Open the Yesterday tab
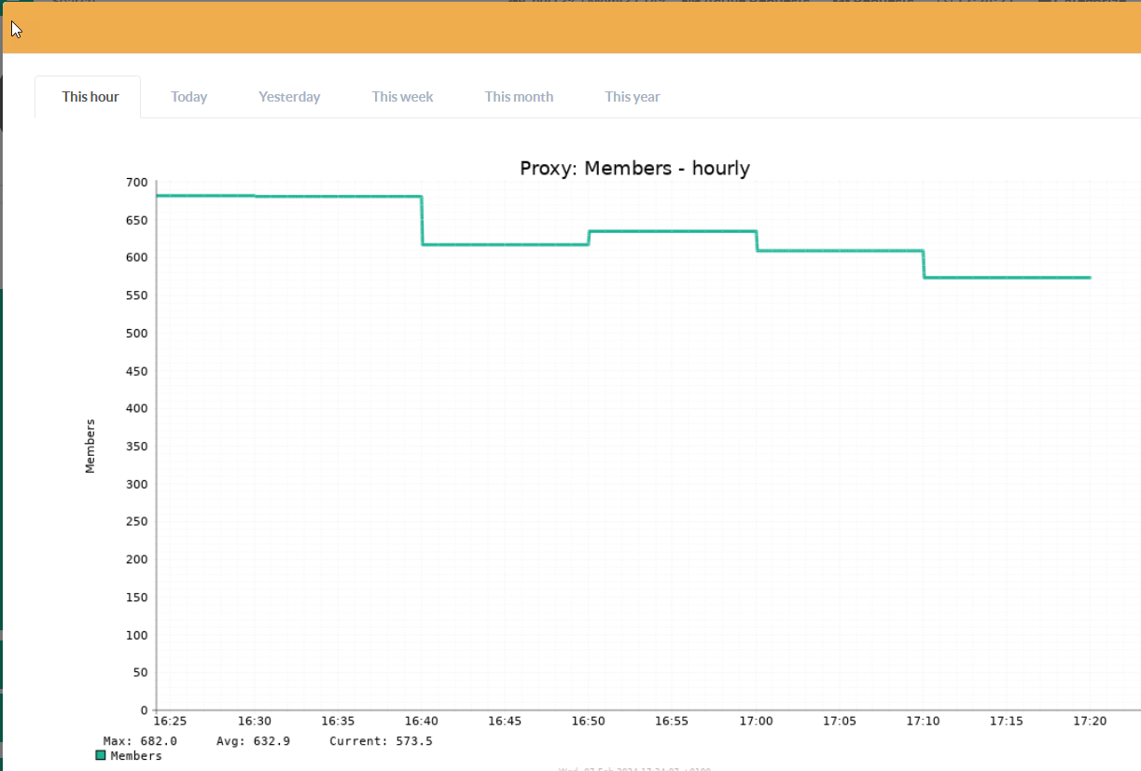 coord(289,97)
